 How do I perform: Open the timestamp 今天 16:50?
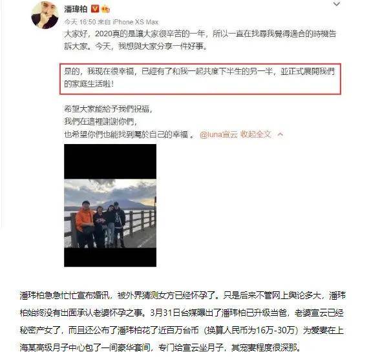tap(80, 22)
